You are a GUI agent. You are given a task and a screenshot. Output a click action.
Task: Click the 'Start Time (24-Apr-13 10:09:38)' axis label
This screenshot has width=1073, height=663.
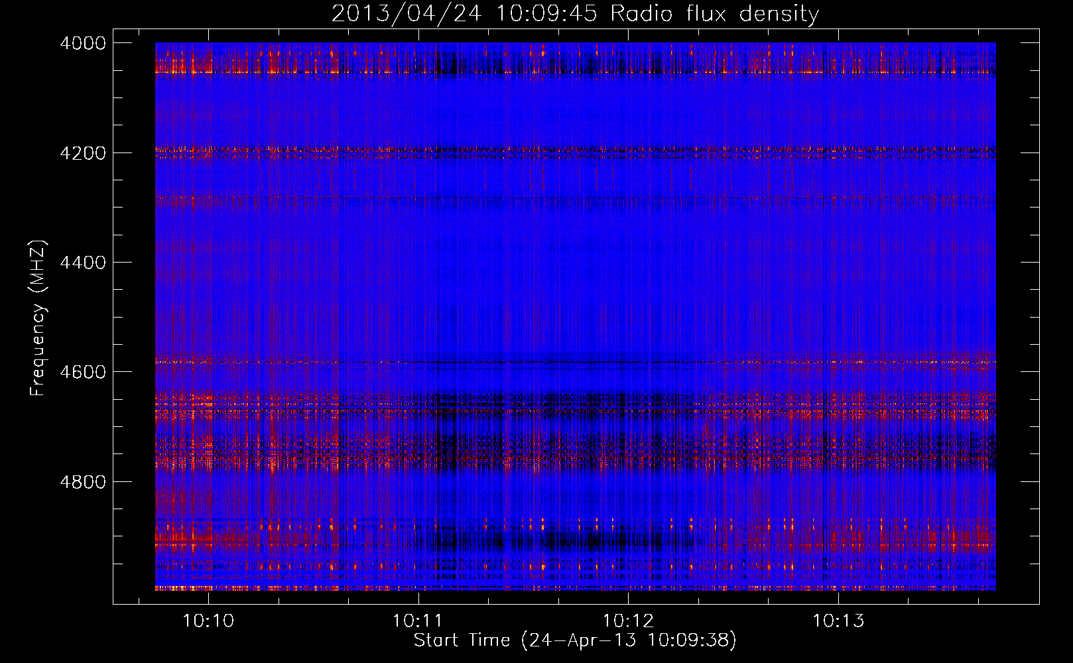coord(575,640)
